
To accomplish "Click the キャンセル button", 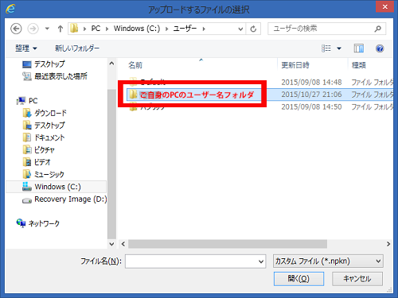I will [x=357, y=279].
